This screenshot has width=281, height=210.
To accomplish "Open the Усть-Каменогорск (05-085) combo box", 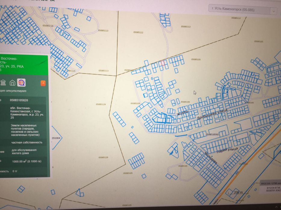I will tap(242, 10).
